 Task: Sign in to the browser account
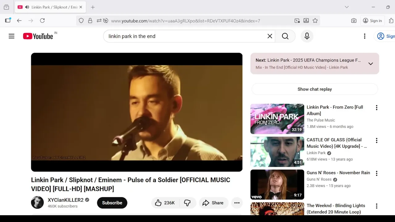(x=372, y=21)
